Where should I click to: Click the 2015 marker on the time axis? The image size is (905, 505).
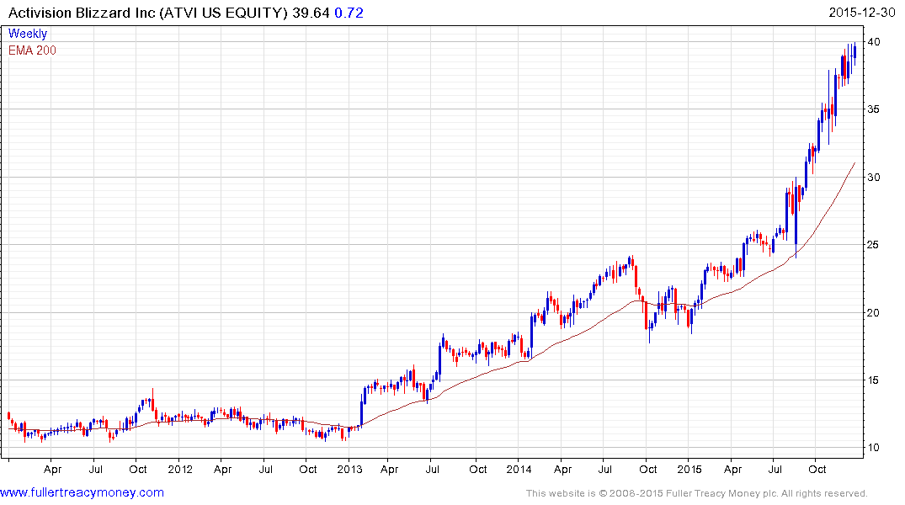[x=689, y=469]
